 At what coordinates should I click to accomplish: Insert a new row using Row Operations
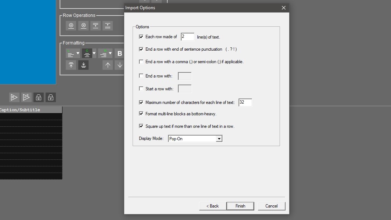[x=71, y=26]
